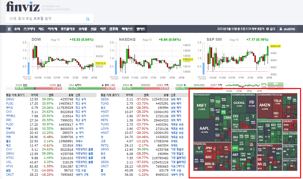Open the help question mark icon

click(x=267, y=29)
